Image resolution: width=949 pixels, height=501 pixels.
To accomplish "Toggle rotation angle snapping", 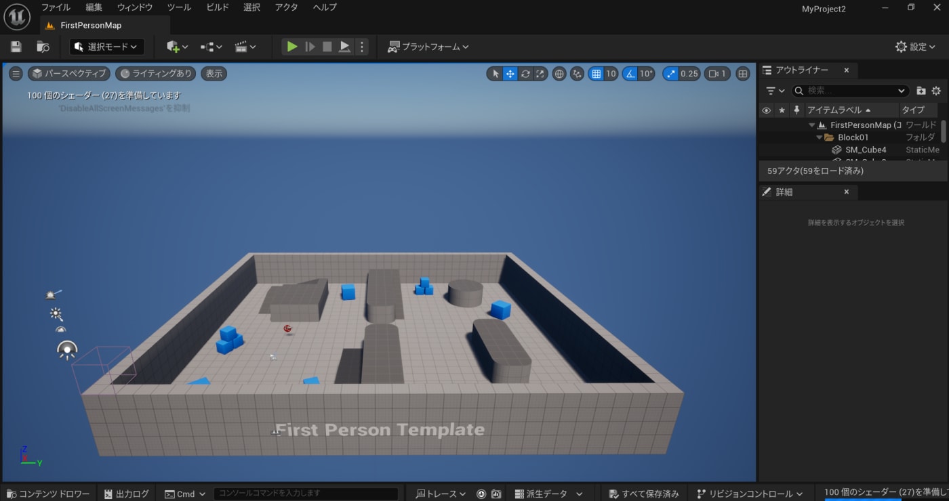I will click(630, 74).
